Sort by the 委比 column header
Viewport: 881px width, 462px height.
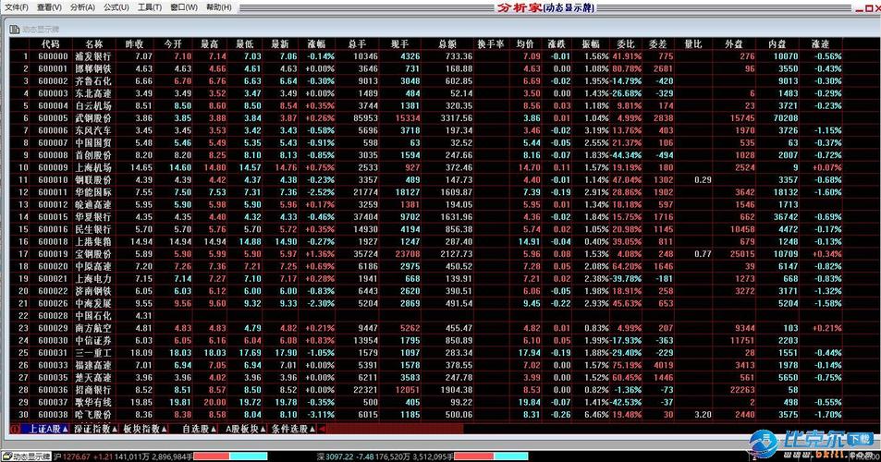(x=625, y=43)
